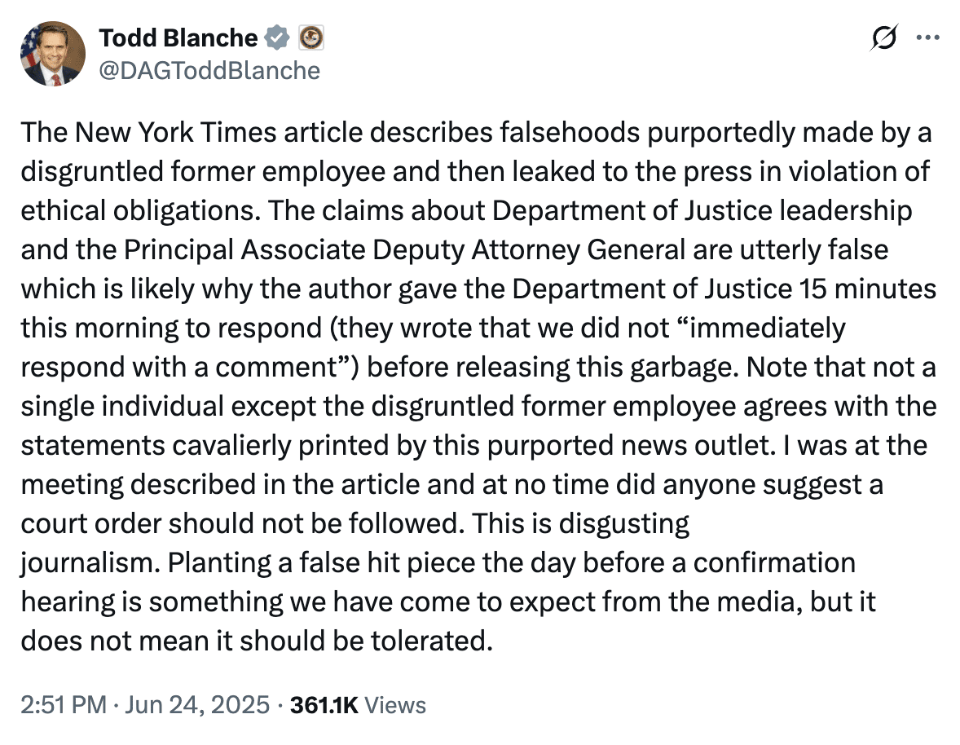
Task: Click the blue verified checkmark badge
Action: click(277, 38)
